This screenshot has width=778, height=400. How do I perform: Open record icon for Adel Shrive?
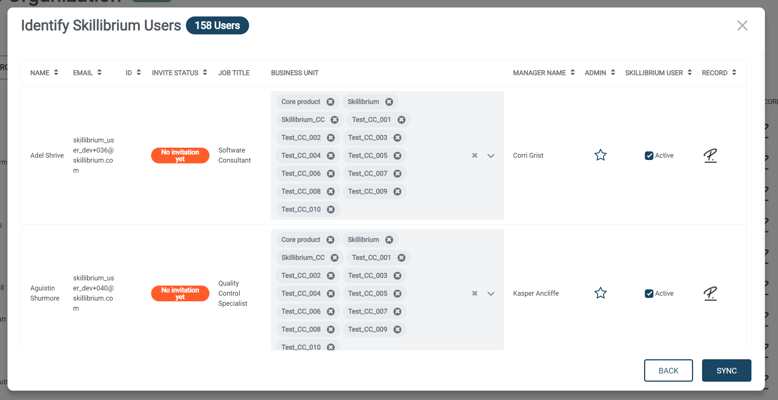pos(710,156)
